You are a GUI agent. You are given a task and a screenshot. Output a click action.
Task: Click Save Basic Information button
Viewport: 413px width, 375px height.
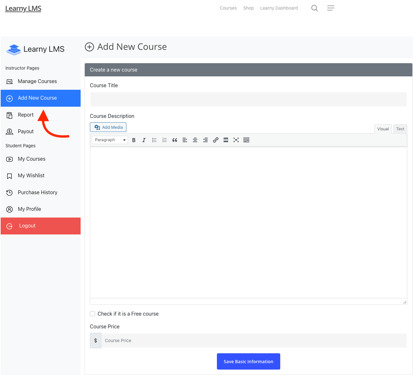pyautogui.click(x=249, y=362)
